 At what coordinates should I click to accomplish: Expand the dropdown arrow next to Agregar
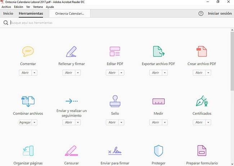[x=35, y=122]
